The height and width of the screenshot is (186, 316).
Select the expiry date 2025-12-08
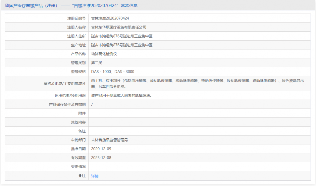[101, 158]
